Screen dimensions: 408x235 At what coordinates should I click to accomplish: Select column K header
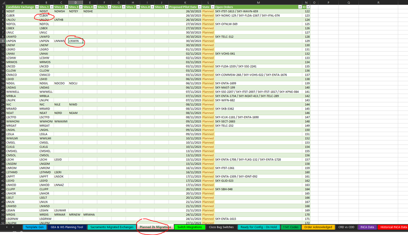coord(185,2)
